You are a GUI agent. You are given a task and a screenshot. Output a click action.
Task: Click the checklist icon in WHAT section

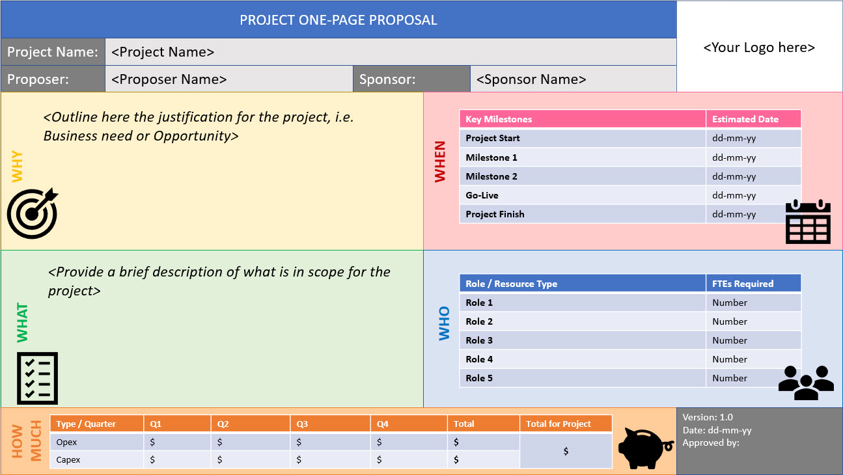pos(37,378)
